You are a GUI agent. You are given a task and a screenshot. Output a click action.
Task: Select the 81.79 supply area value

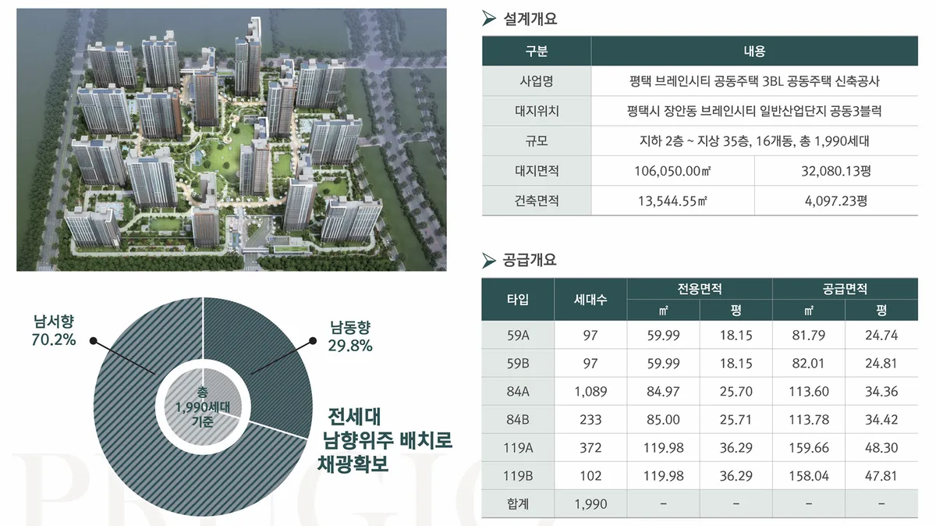(809, 335)
